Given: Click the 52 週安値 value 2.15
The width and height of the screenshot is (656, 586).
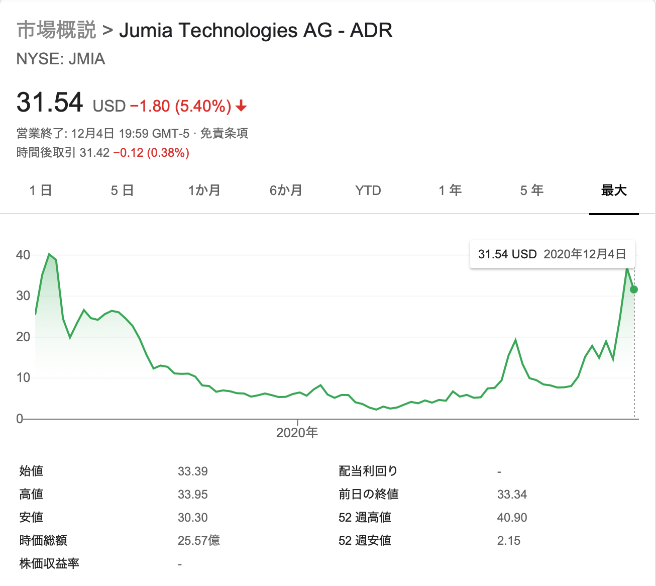Looking at the screenshot, I should pos(509,541).
